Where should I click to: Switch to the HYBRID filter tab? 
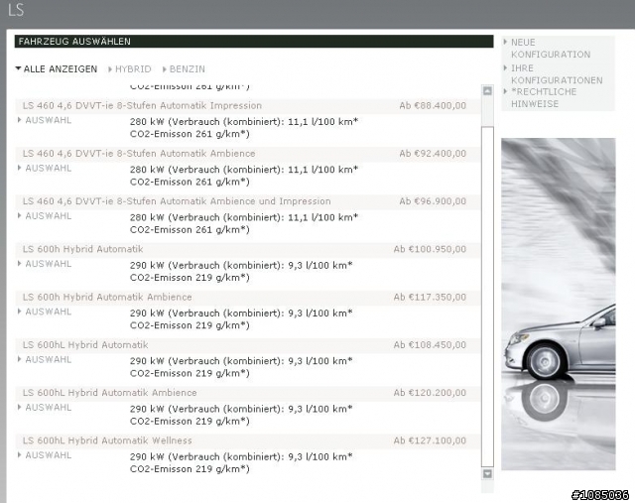click(130, 69)
